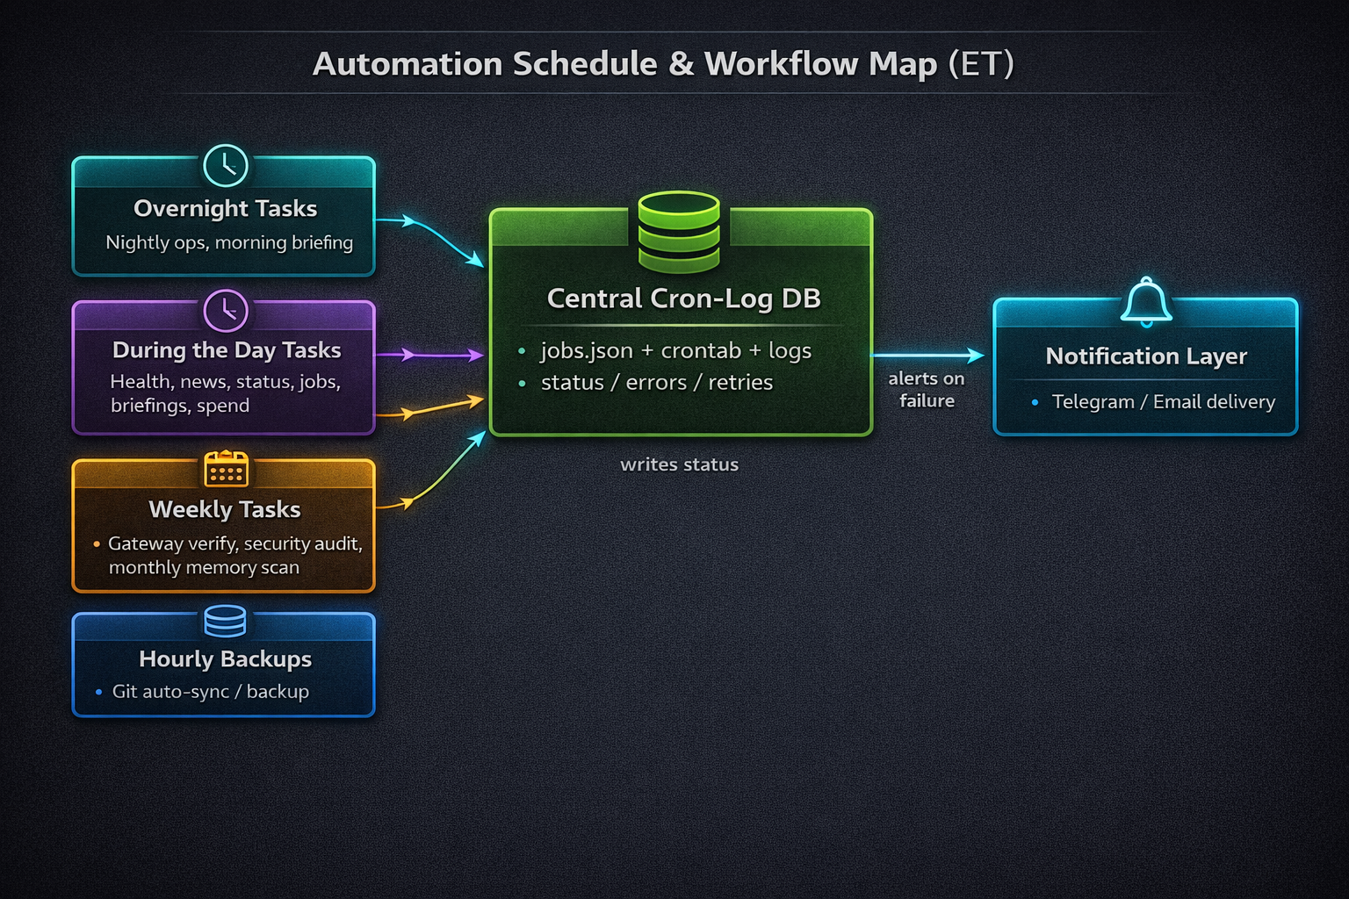The width and height of the screenshot is (1349, 899).
Task: Select the Overnight Tasks heading
Action: click(225, 209)
